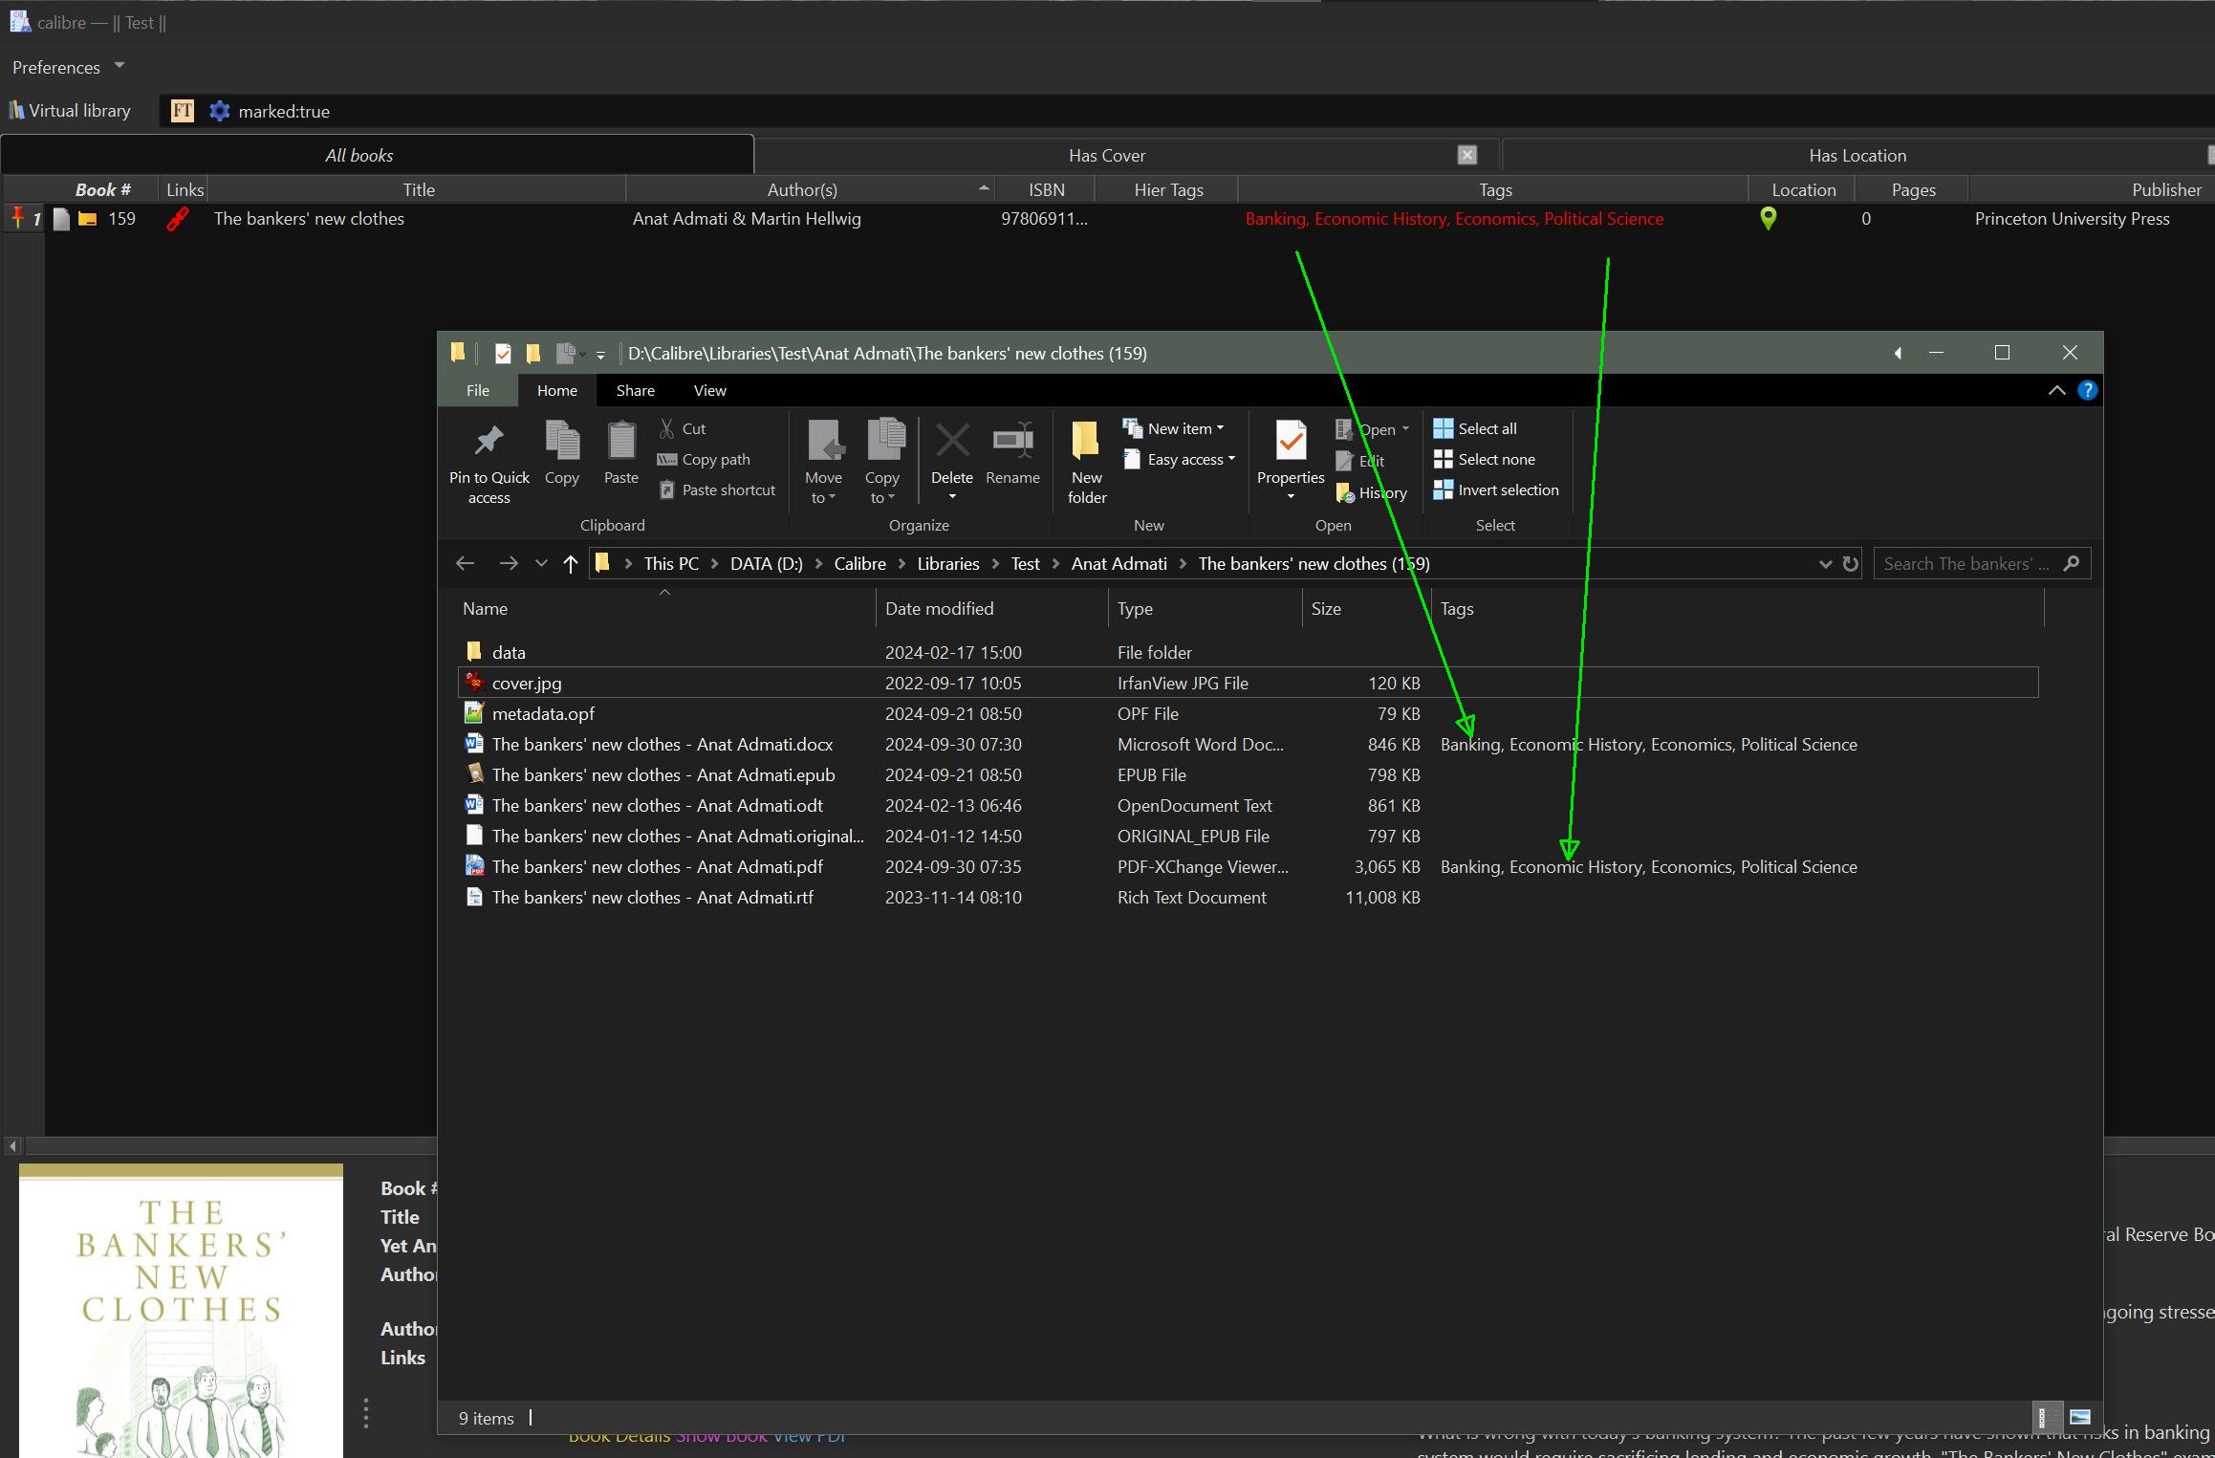The height and width of the screenshot is (1458, 2215).
Task: Click the Delete icon in Organize group
Action: (951, 441)
